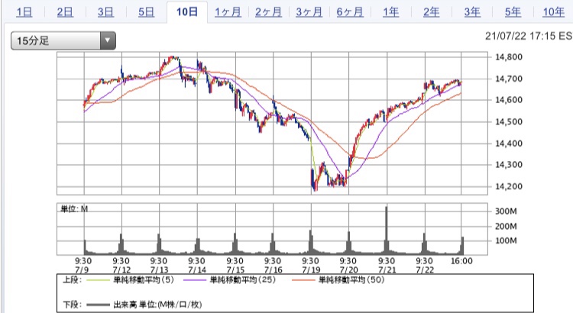Click the 7/22 date axis label

[x=425, y=270]
